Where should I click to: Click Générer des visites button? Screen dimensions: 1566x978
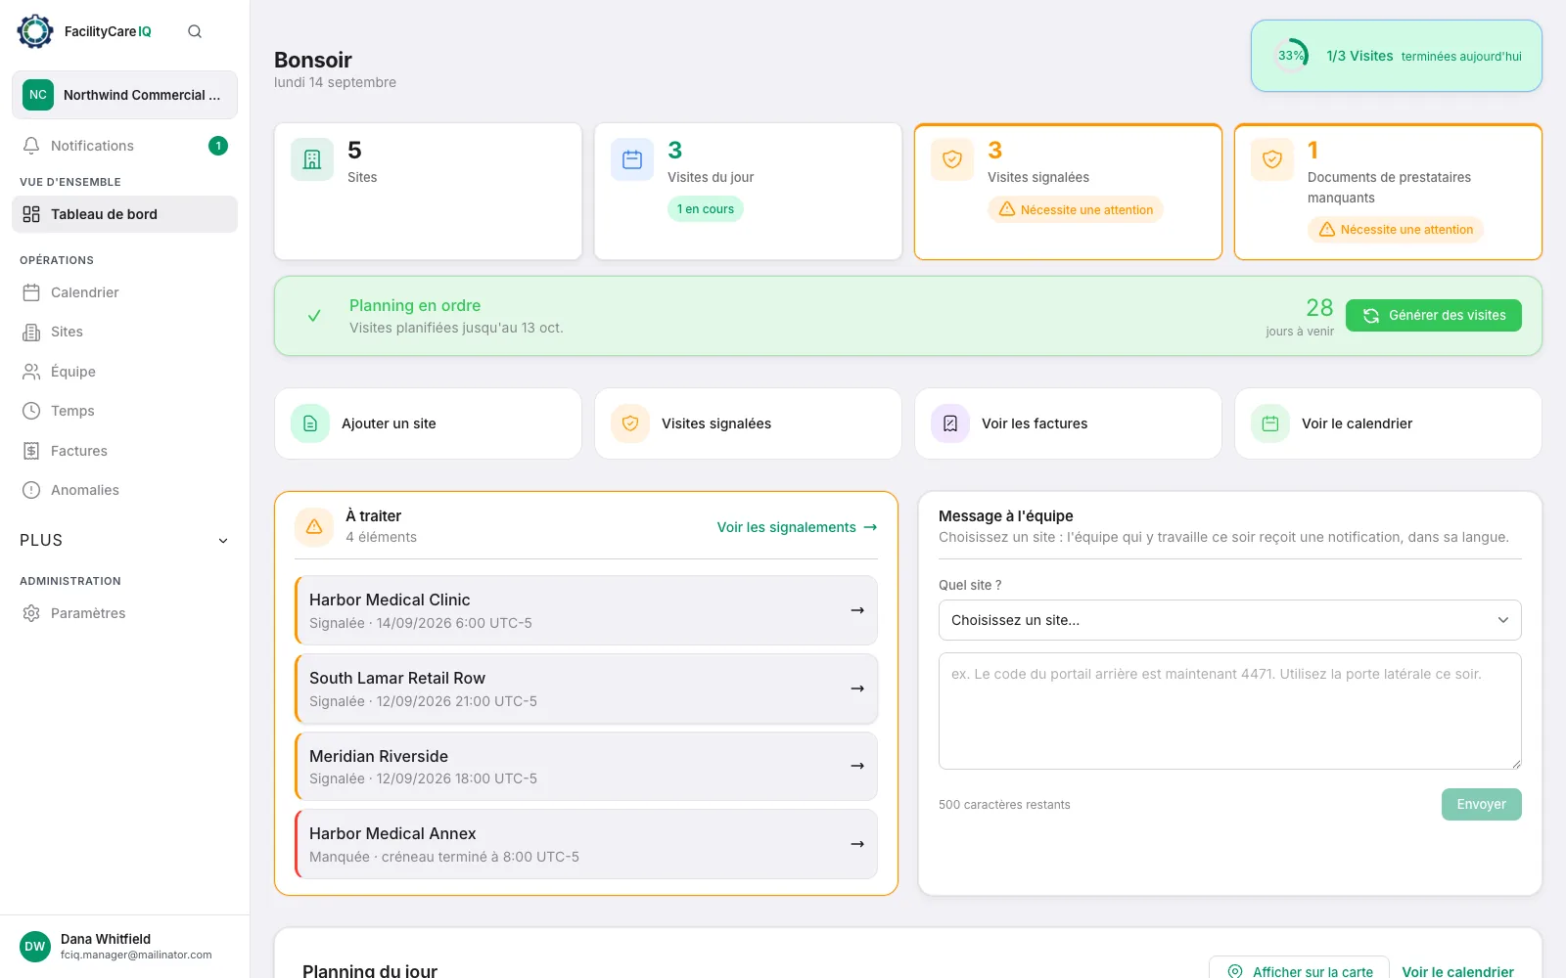1434,315
